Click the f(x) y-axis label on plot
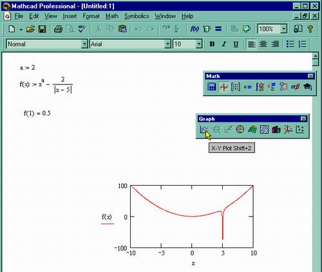Image resolution: width=322 pixels, height=272 pixels. (107, 217)
